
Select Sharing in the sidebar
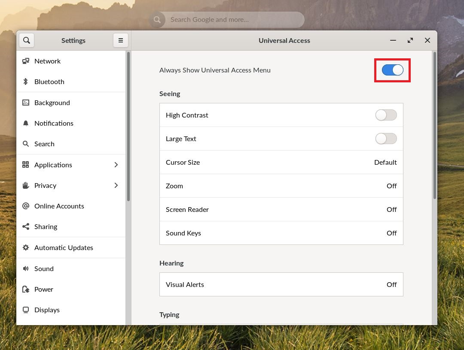tap(71, 227)
